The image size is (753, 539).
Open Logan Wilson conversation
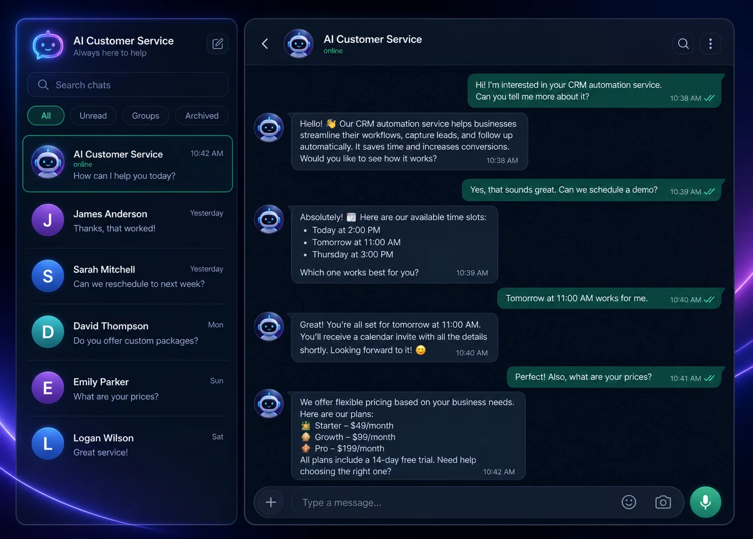pyautogui.click(x=128, y=444)
